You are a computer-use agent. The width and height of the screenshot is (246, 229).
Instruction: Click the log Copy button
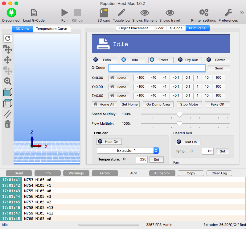(x=191, y=173)
